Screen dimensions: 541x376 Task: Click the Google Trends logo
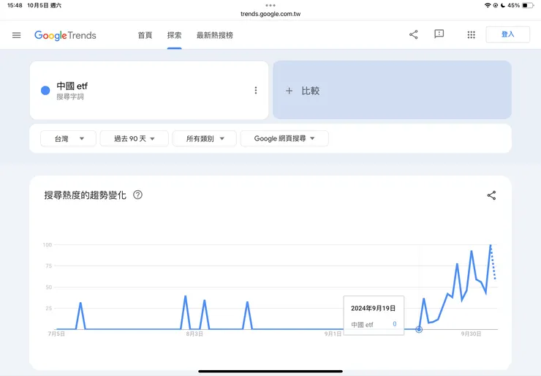tap(65, 35)
